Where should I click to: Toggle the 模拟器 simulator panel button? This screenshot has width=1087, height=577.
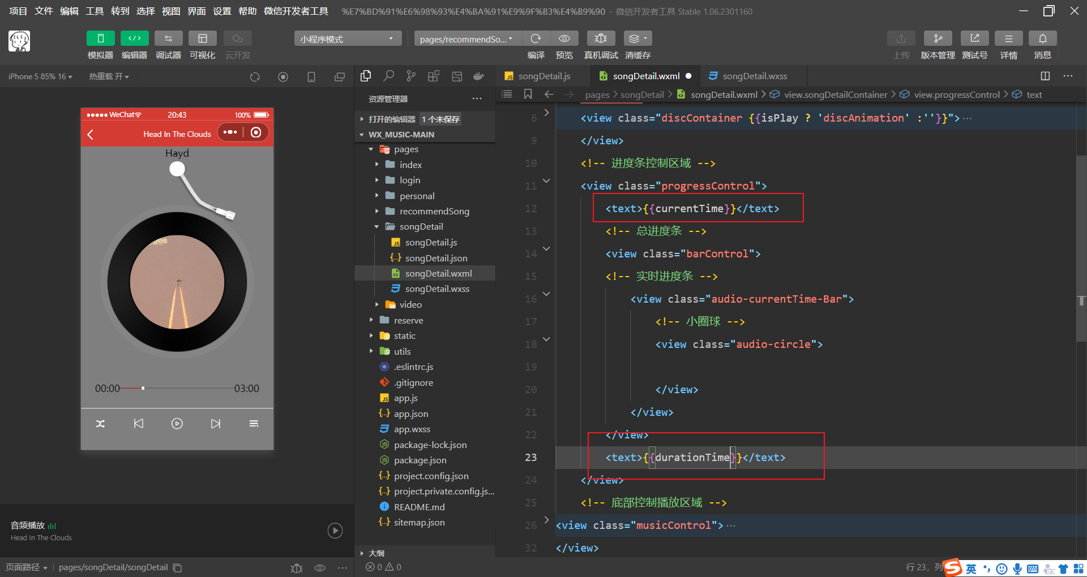tap(101, 38)
